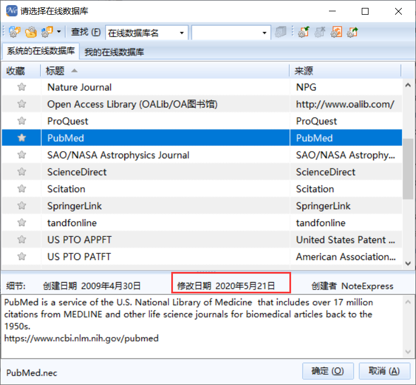416x385 pixels.
Task: Click the PubMed URL text in description
Action: (81, 338)
